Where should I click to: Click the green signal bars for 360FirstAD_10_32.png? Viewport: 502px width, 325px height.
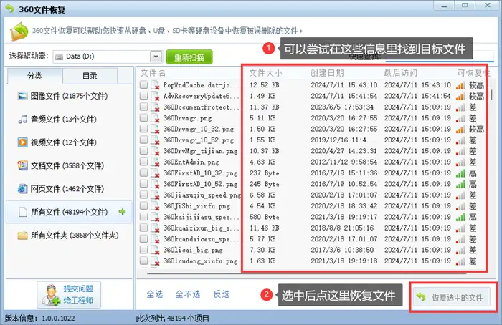[x=460, y=173]
